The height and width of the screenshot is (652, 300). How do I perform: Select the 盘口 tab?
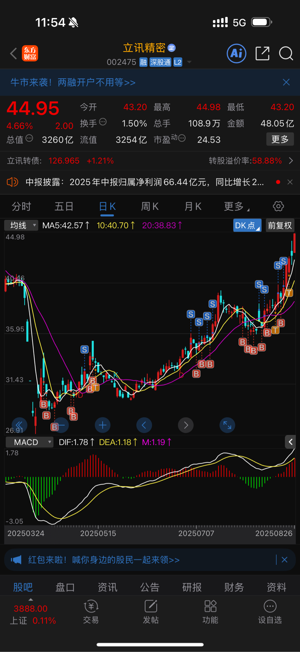(65, 587)
